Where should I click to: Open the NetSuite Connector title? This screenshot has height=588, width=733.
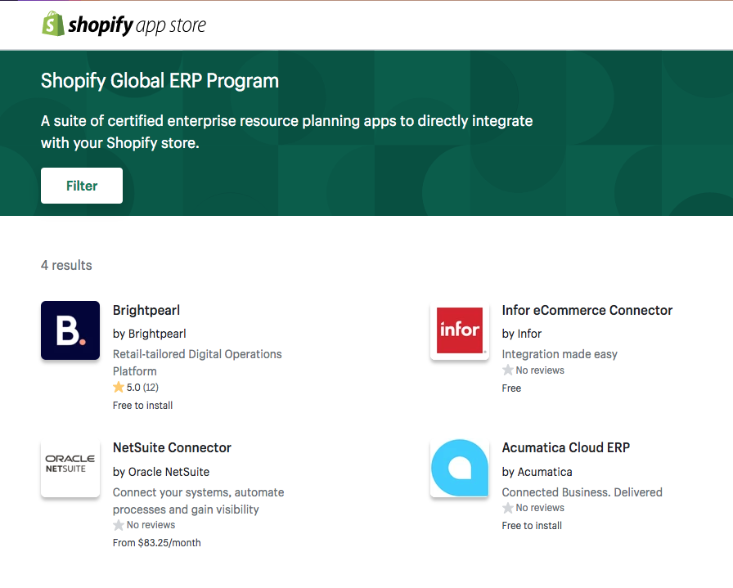click(172, 448)
